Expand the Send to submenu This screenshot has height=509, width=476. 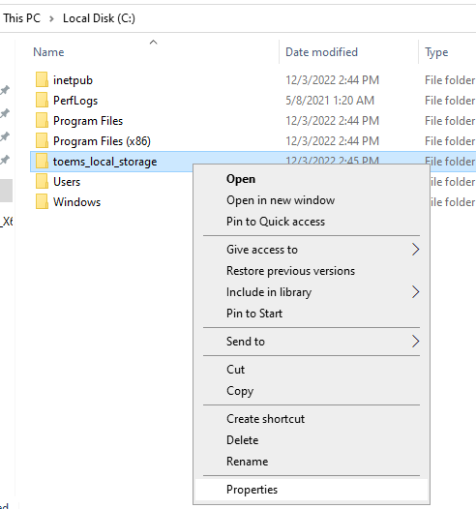pos(312,342)
